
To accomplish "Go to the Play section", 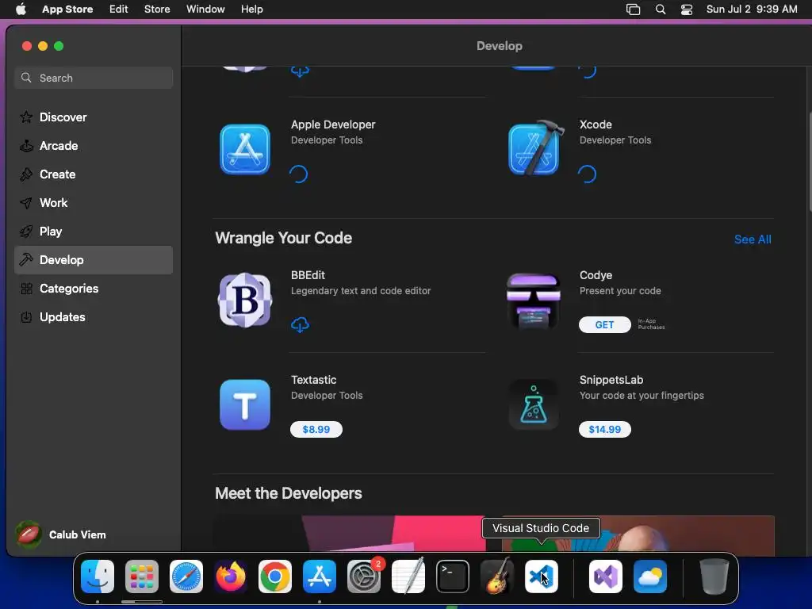I will pyautogui.click(x=94, y=231).
